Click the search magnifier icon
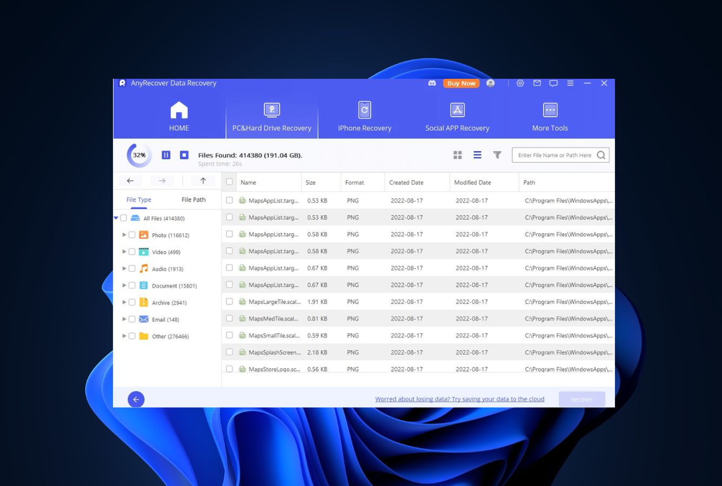This screenshot has height=486, width=722. click(x=601, y=155)
